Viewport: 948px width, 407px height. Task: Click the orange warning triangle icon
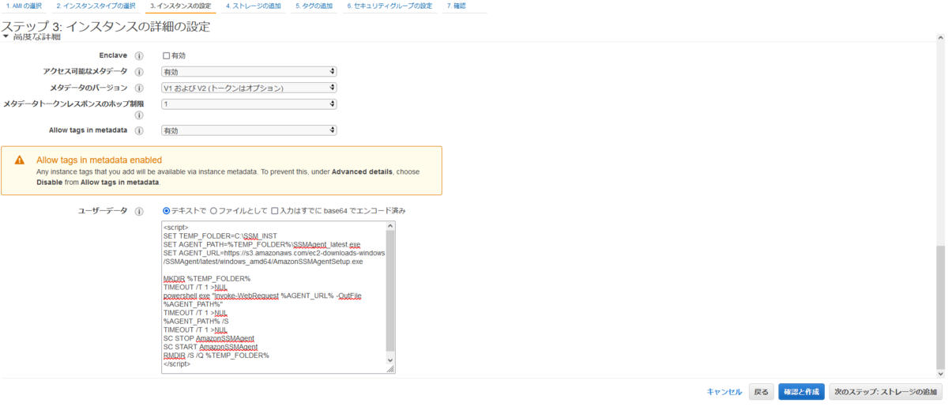tap(20, 160)
